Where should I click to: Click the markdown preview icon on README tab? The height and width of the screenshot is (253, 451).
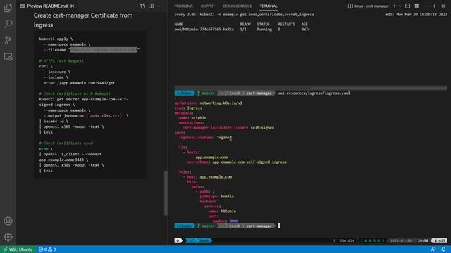pos(23,6)
